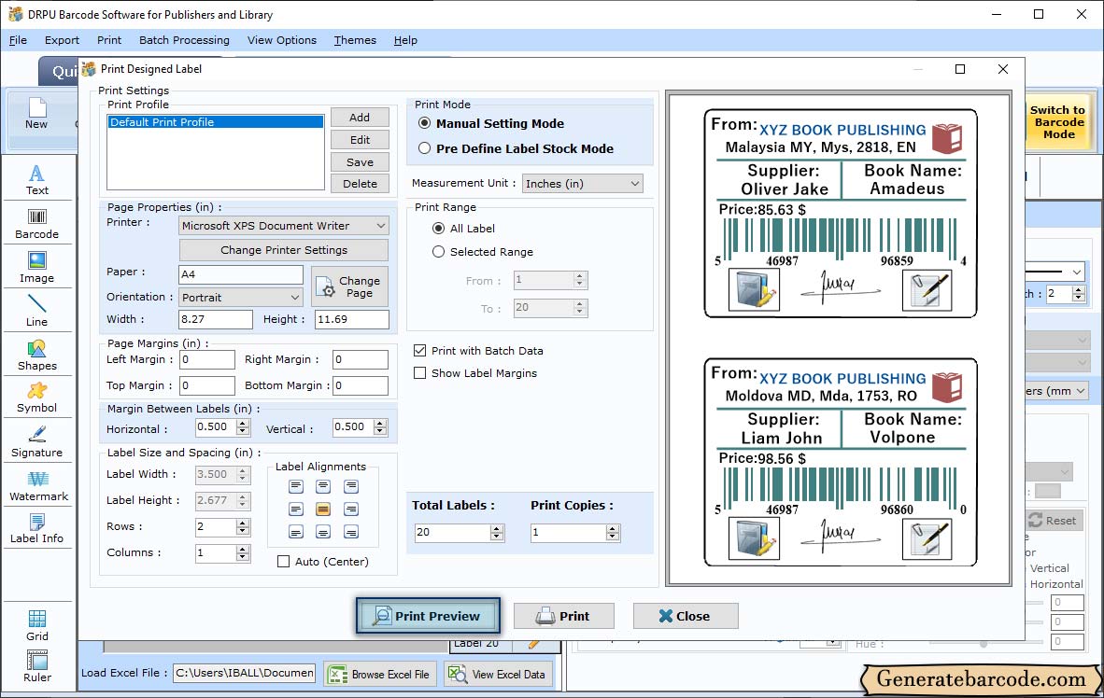Align label top-left in Label Alignments
1104x698 pixels.
(296, 486)
